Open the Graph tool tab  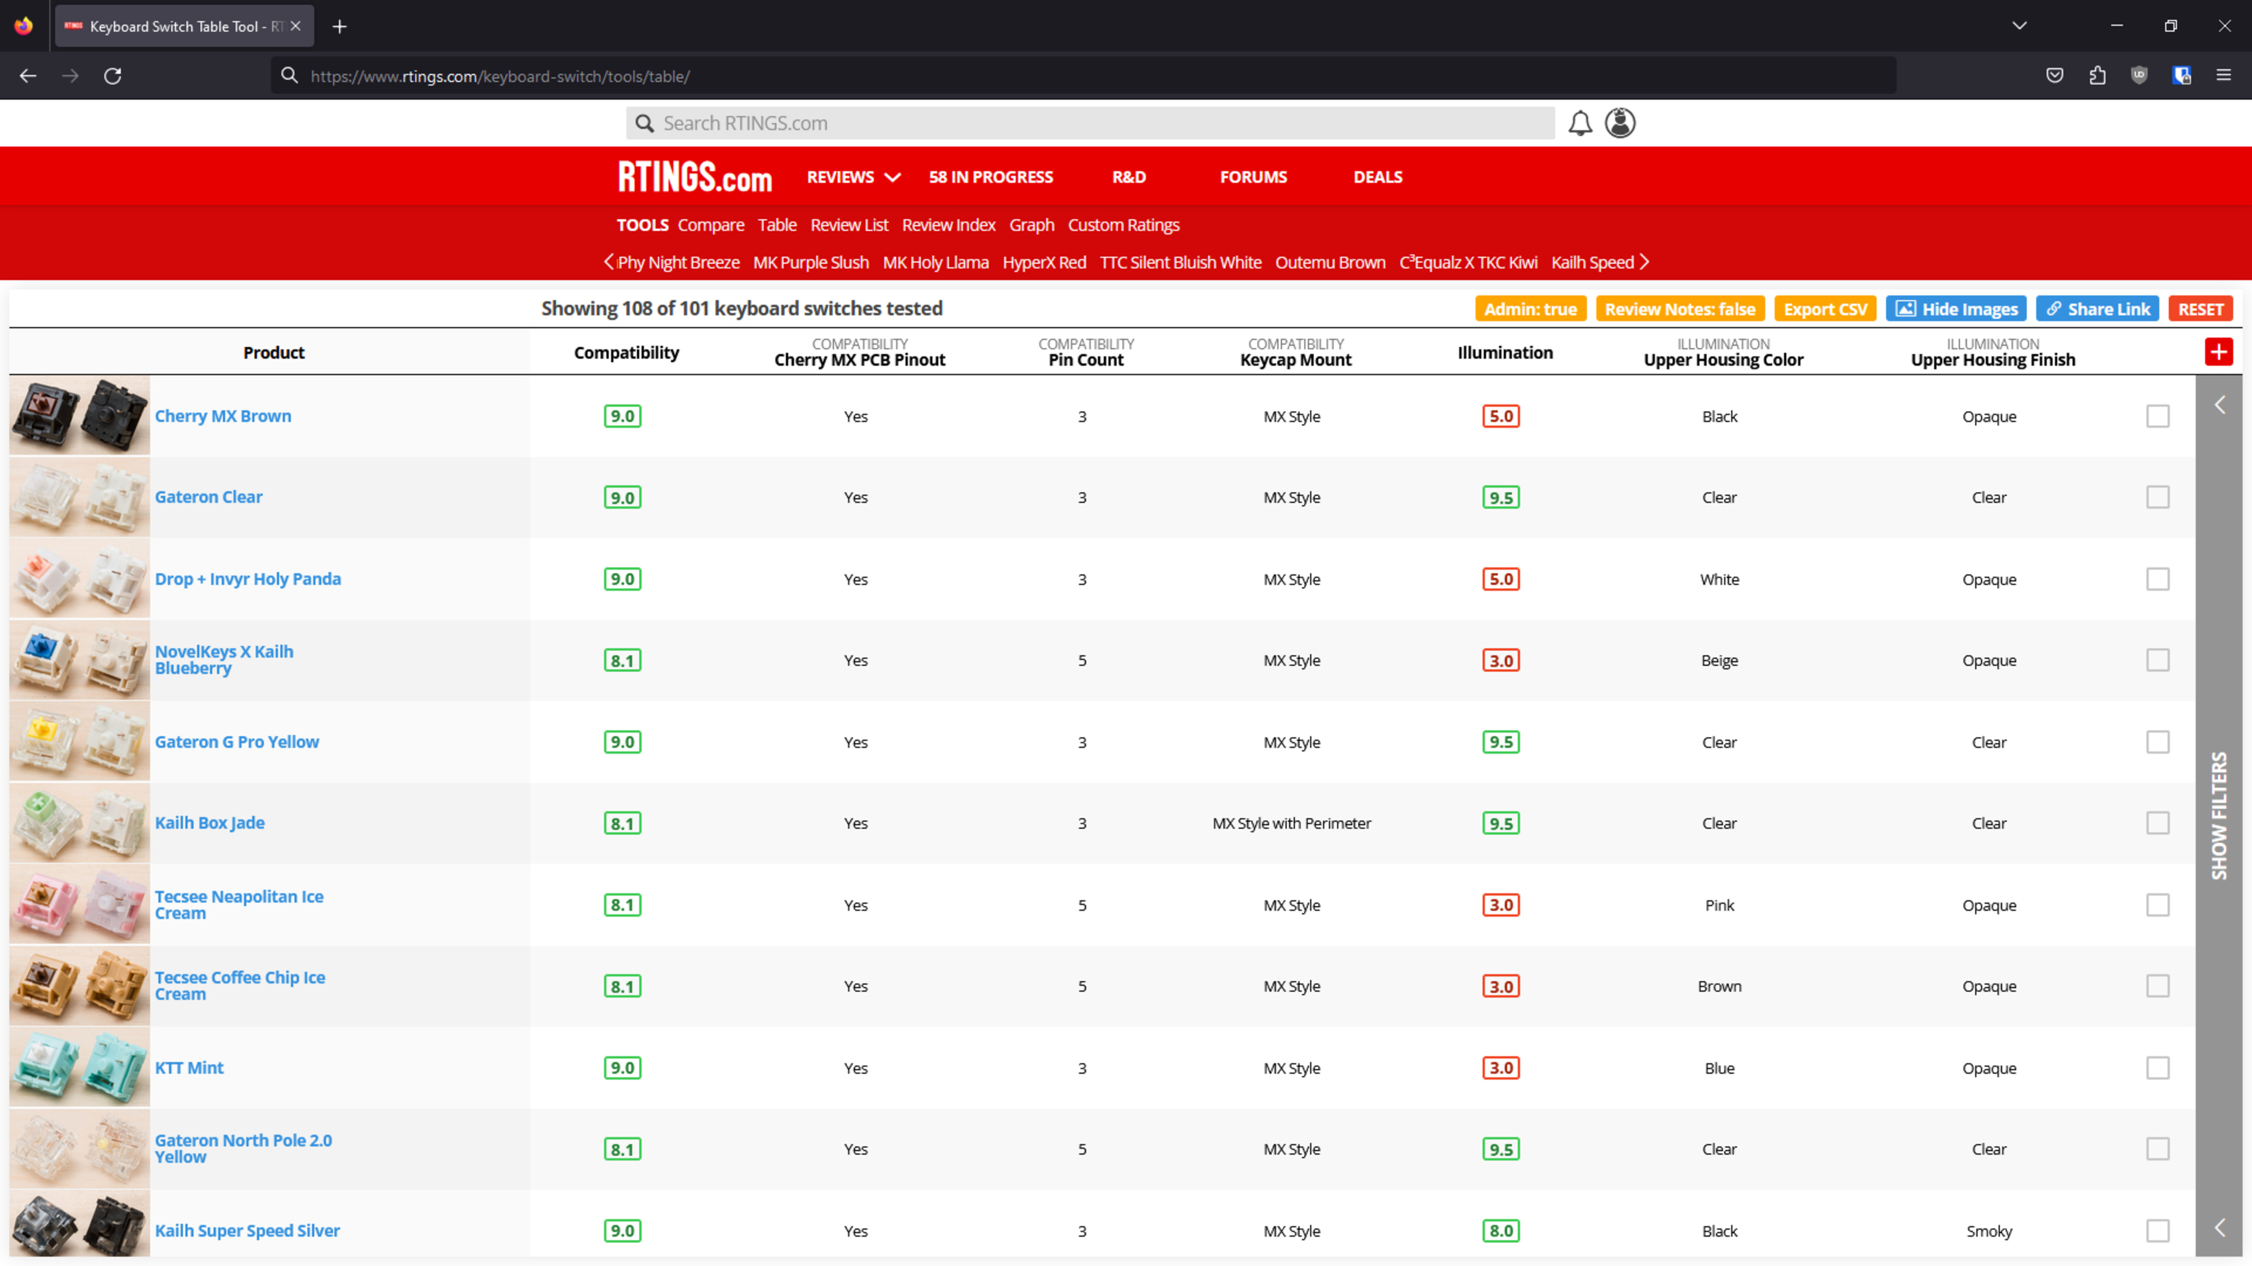(x=1032, y=224)
